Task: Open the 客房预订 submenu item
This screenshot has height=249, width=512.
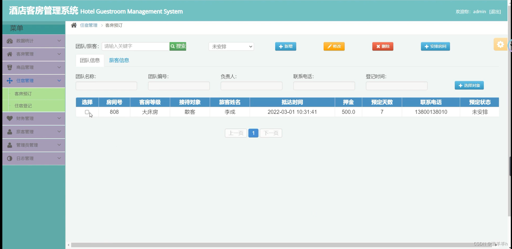Action: tap(34, 94)
